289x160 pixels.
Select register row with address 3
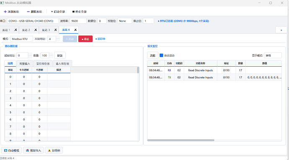tap(38, 98)
